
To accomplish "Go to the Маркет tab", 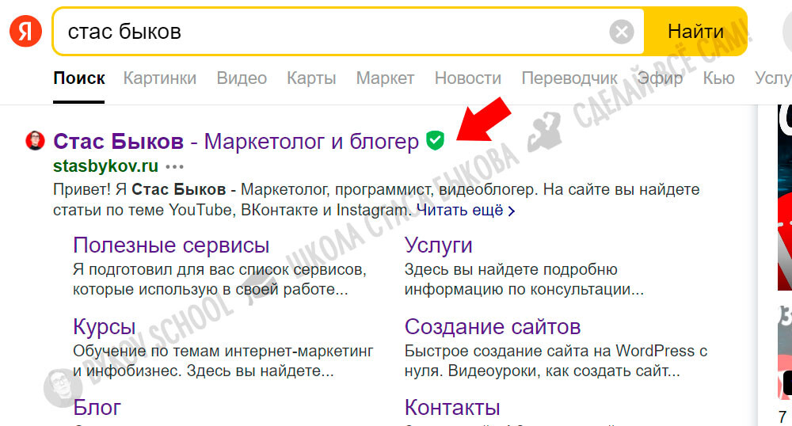I will click(x=385, y=78).
